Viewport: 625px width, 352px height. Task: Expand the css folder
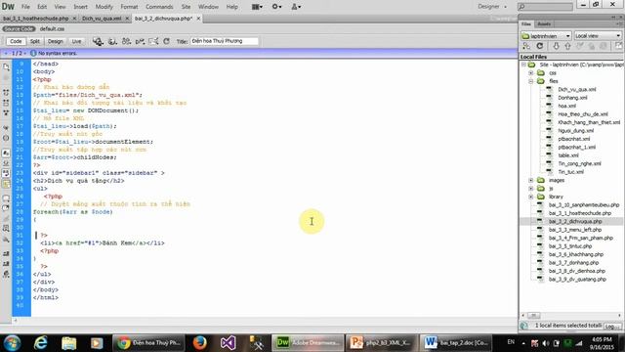point(531,73)
